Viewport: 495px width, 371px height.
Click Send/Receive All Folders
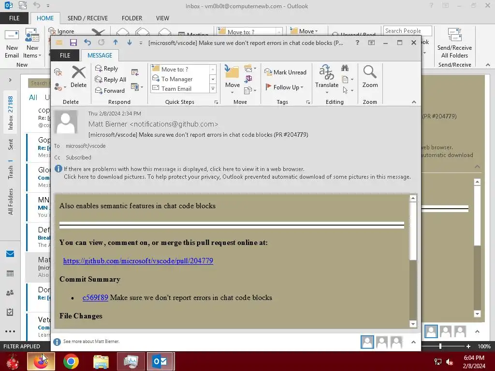point(454,43)
